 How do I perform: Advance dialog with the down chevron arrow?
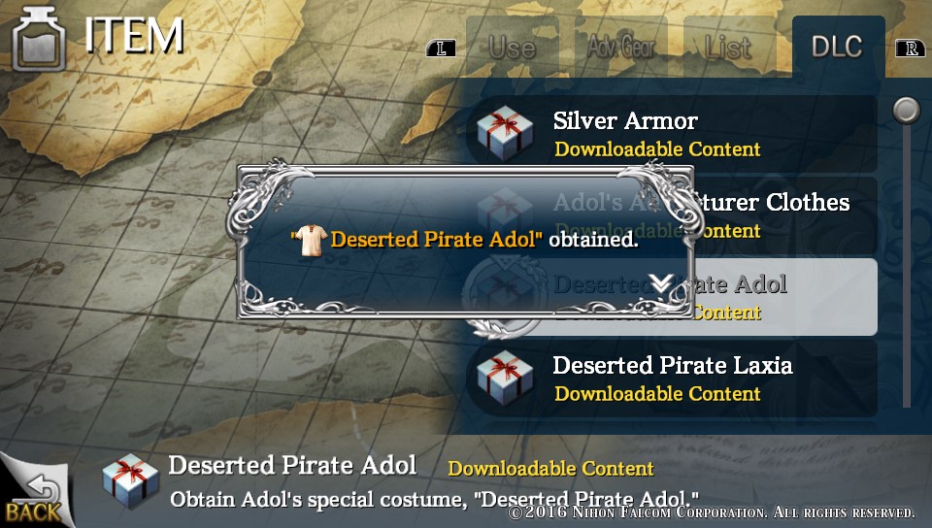tap(660, 283)
